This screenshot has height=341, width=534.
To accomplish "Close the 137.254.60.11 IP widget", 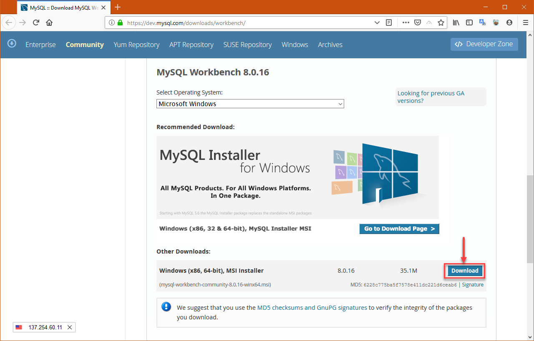I will [x=70, y=327].
